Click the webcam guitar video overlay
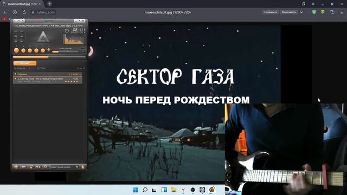 pos(286,149)
